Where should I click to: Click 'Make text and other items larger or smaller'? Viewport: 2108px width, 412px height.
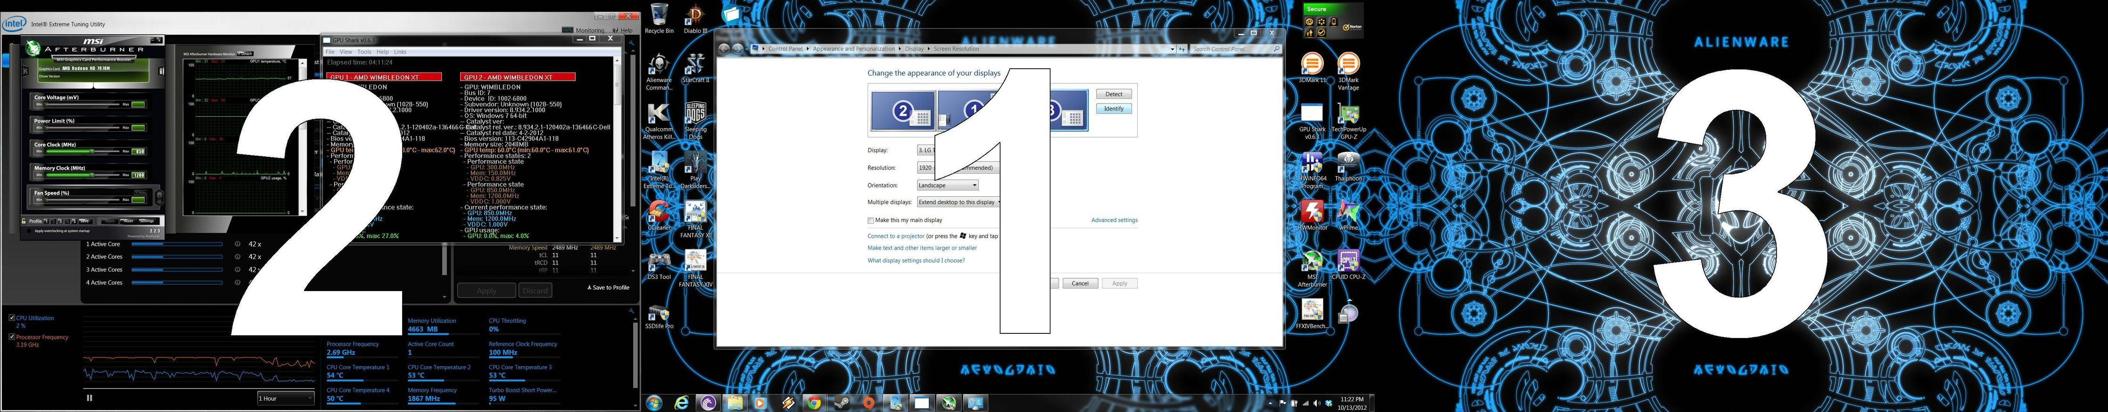pyautogui.click(x=922, y=248)
